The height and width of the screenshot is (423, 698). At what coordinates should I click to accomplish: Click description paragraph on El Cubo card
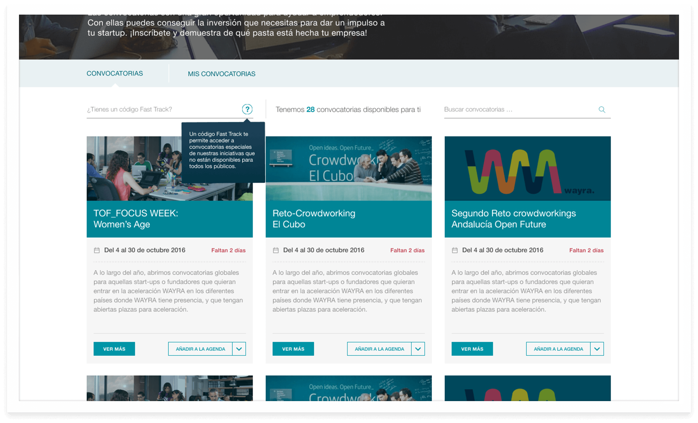coord(347,291)
